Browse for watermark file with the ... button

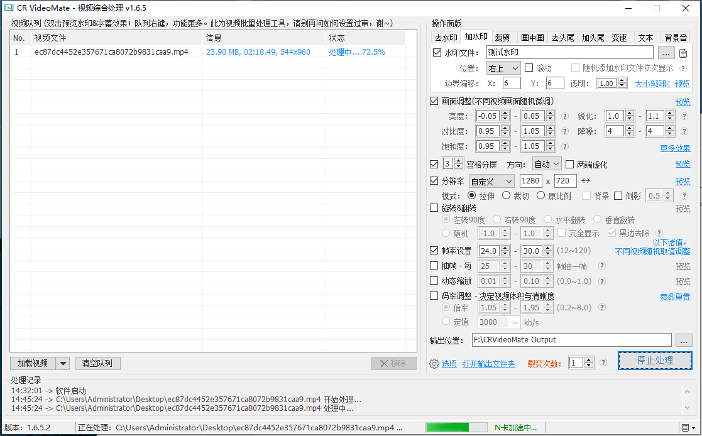coord(666,53)
